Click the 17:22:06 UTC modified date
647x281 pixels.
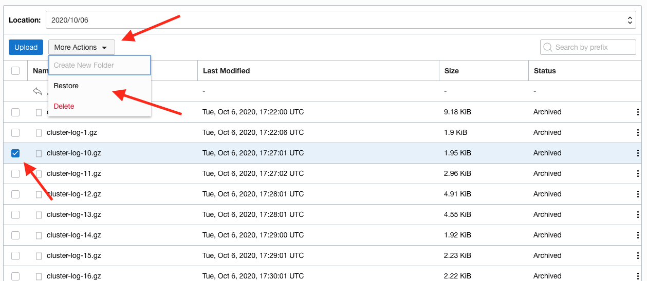[253, 132]
